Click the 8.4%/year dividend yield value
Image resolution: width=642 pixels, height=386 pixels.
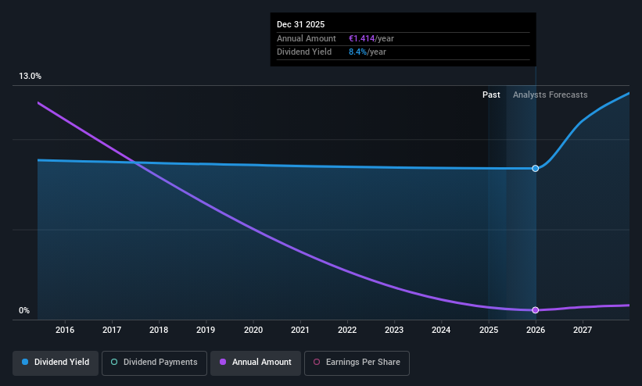pyautogui.click(x=368, y=52)
